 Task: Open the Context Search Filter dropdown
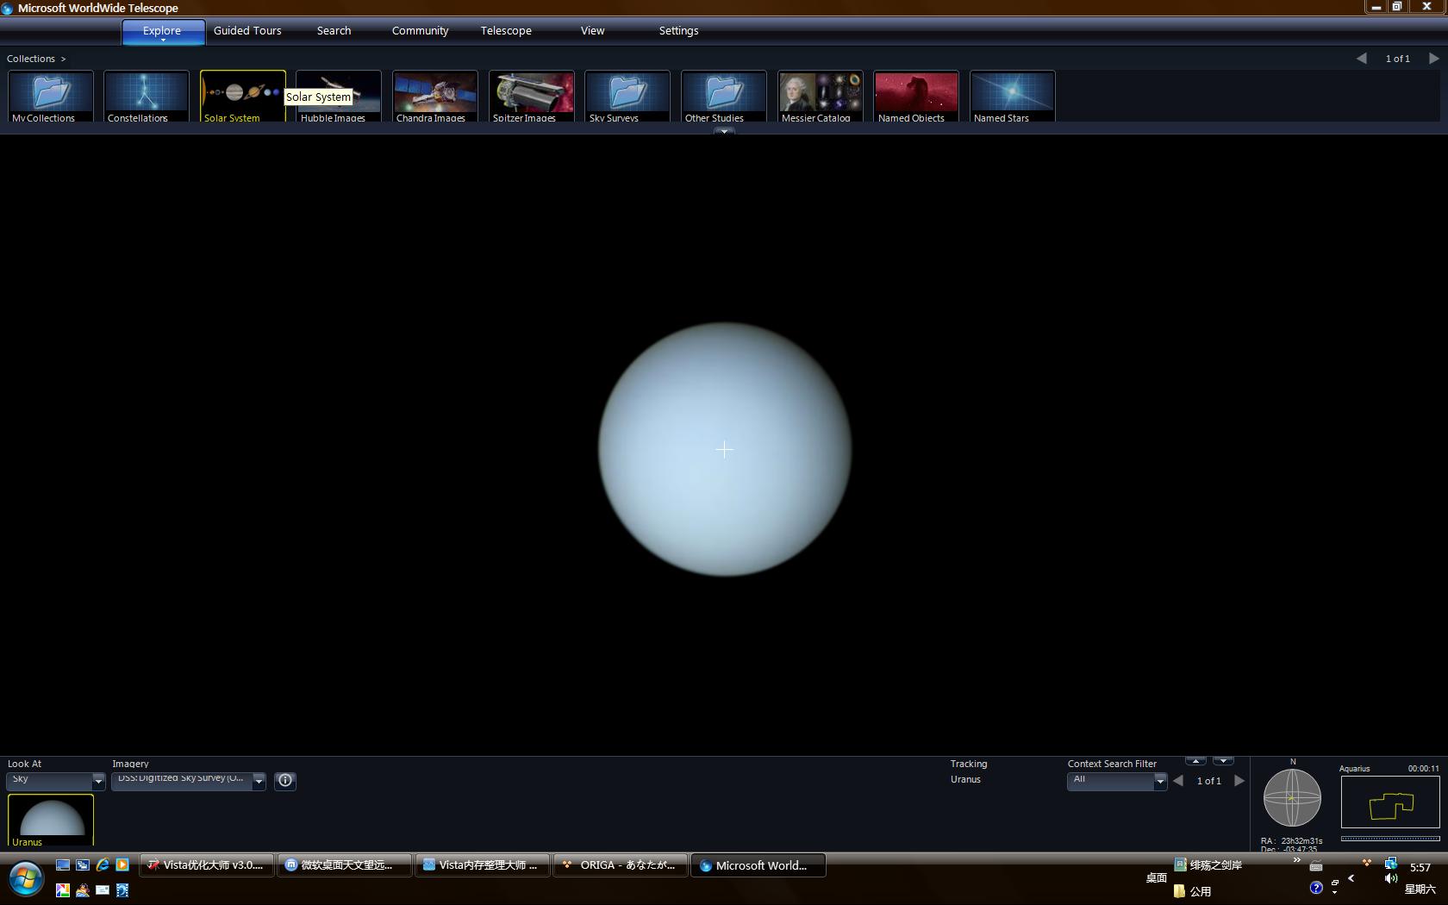pyautogui.click(x=1117, y=780)
